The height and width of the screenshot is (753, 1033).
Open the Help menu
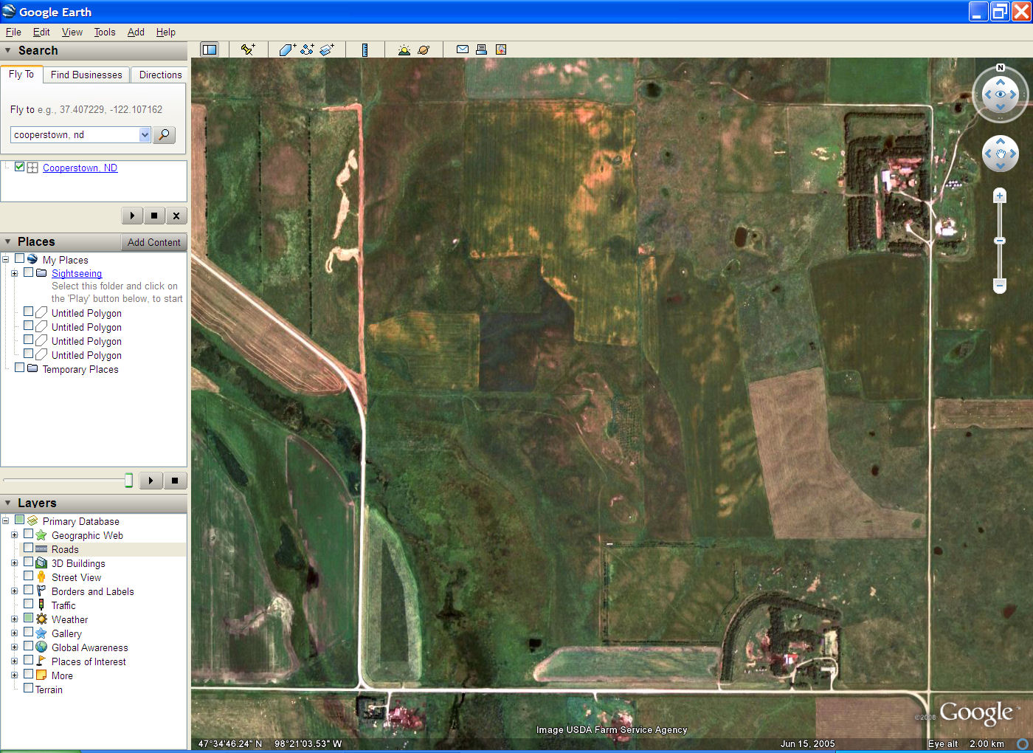[x=166, y=32]
